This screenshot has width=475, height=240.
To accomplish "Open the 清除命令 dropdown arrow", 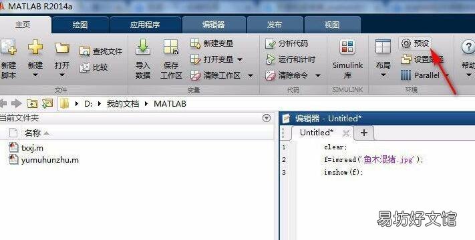I will point(318,75).
